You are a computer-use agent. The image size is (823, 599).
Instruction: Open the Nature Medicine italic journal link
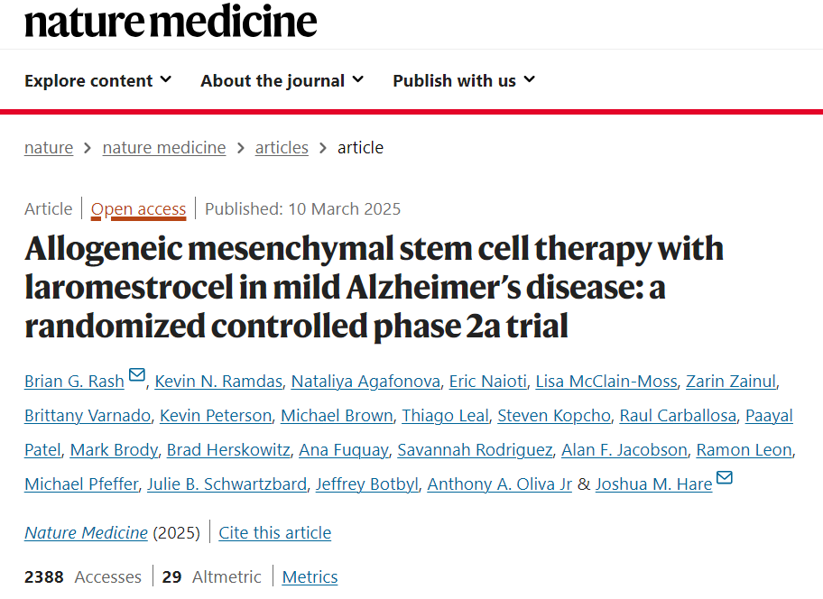(x=86, y=532)
